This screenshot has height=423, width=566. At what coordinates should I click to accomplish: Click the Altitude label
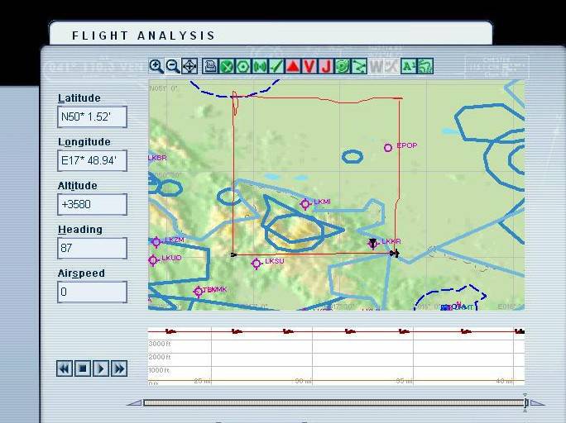pos(78,186)
